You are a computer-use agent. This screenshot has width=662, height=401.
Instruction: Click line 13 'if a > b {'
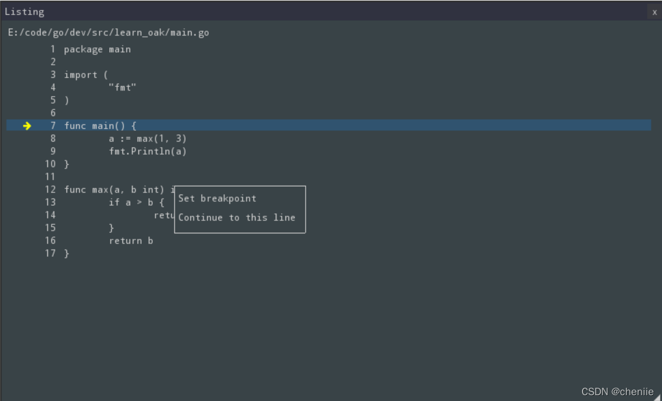tap(137, 202)
